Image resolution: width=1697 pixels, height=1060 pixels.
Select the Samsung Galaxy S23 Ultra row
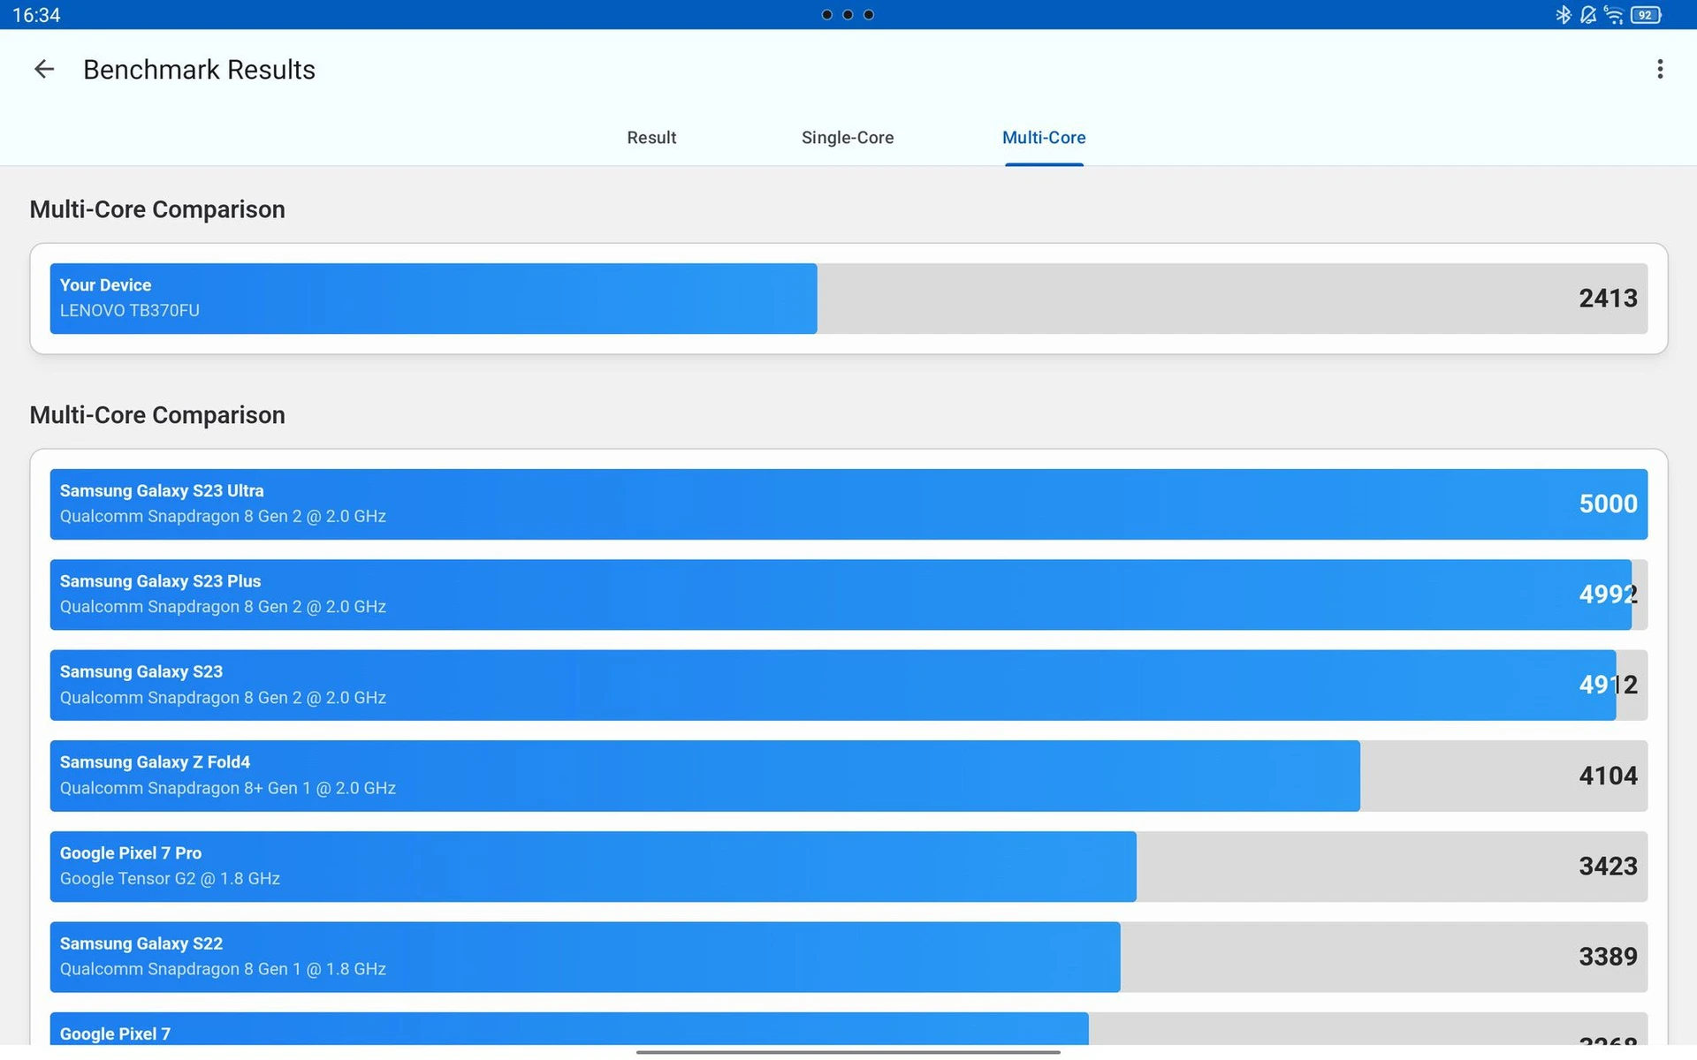848,503
